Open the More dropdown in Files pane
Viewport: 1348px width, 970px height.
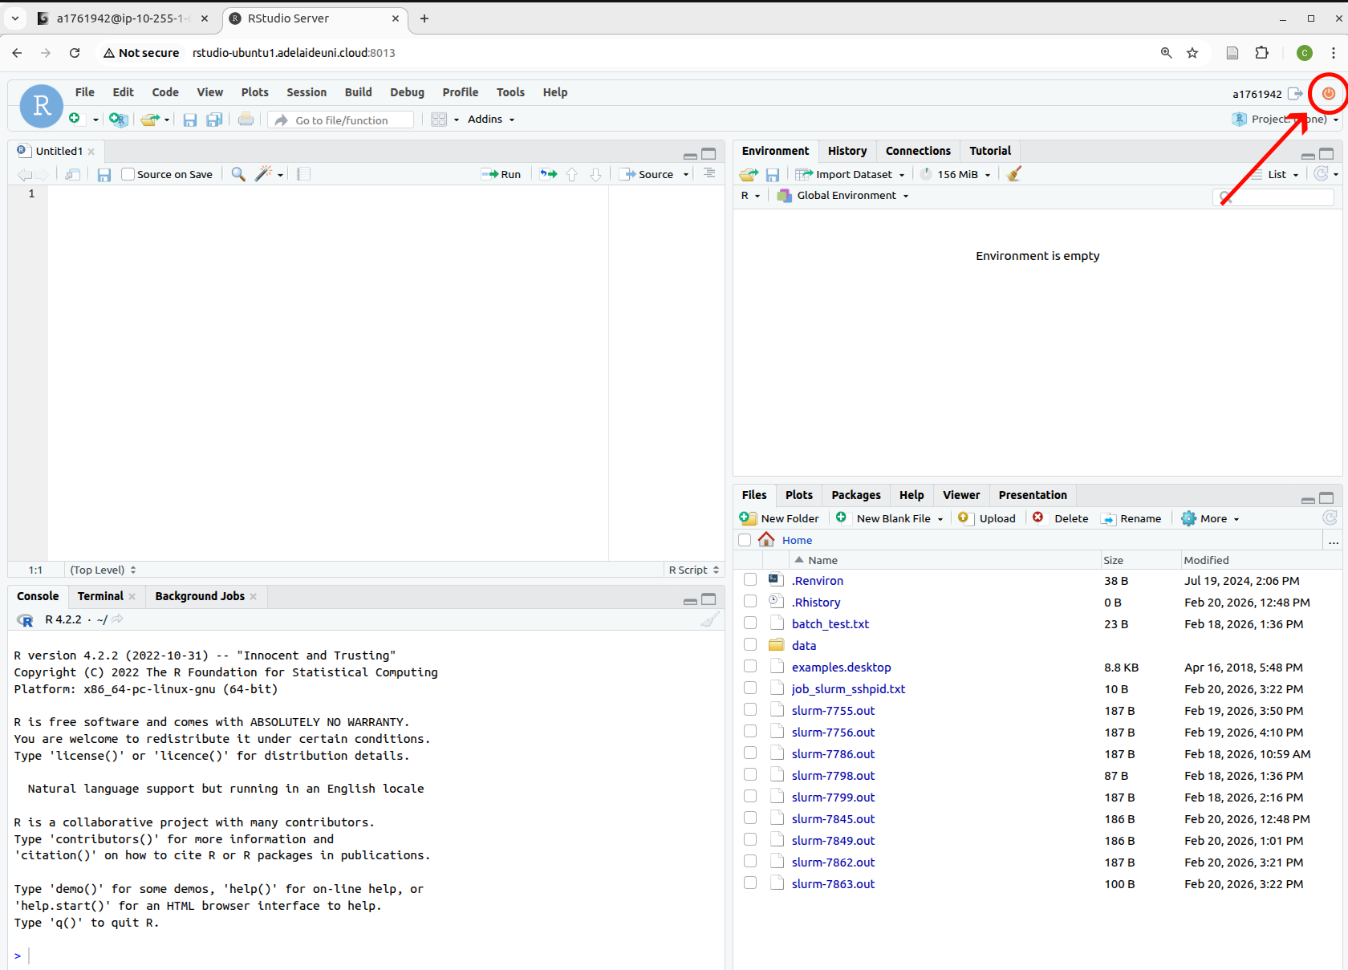tap(1211, 518)
